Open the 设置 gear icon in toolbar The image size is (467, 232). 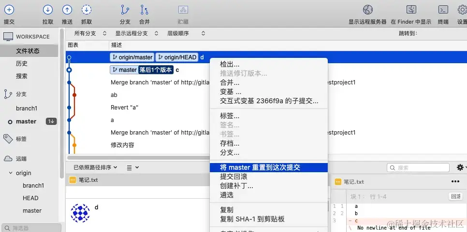click(462, 10)
